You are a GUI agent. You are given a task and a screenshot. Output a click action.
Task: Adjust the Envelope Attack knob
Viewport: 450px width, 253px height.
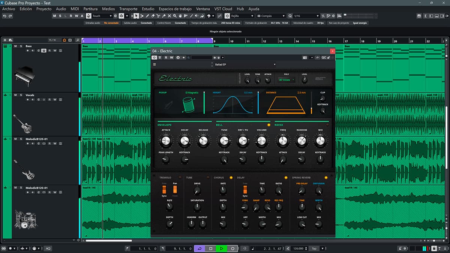(166, 141)
